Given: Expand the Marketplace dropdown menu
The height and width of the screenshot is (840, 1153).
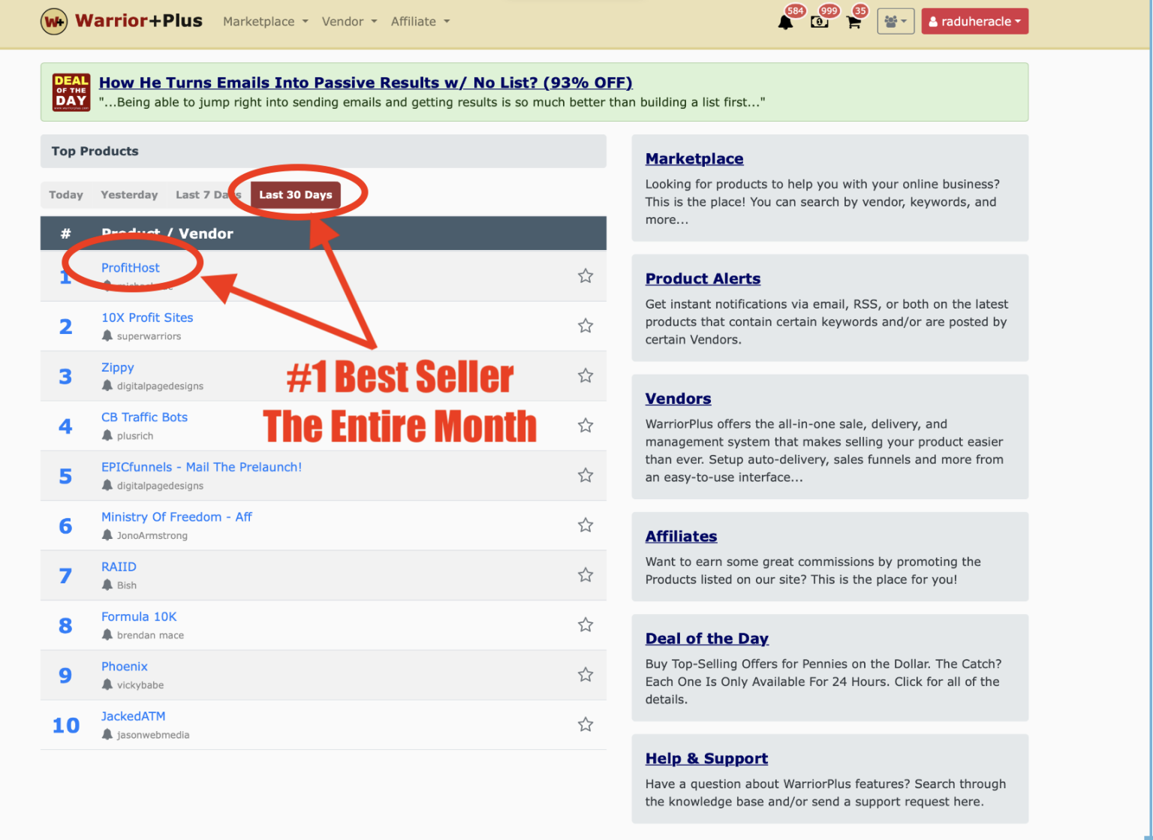Looking at the screenshot, I should pyautogui.click(x=265, y=22).
